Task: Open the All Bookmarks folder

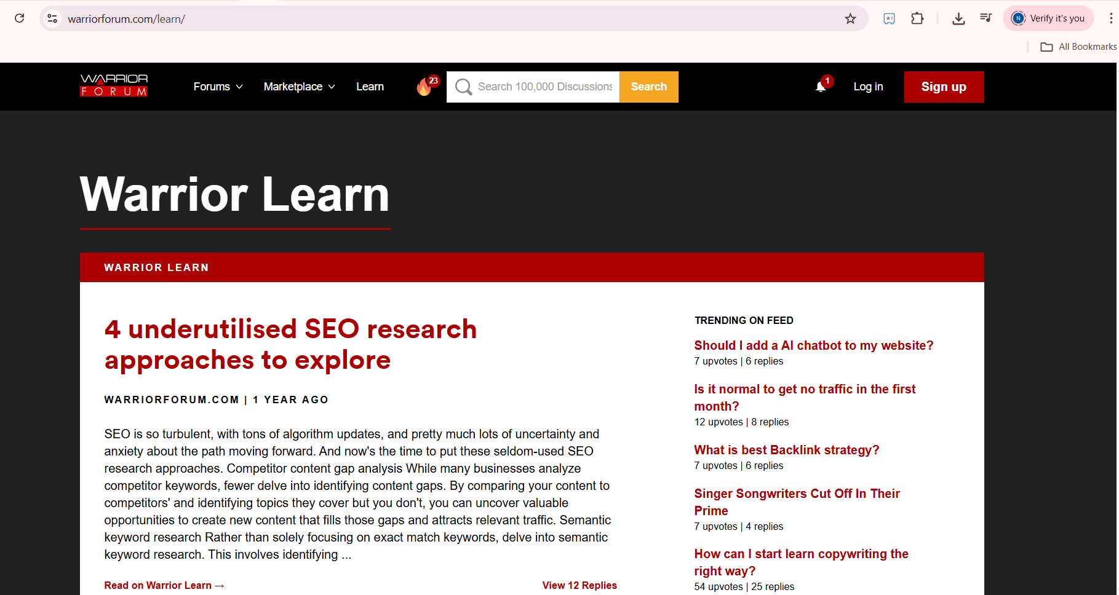Action: click(1078, 47)
